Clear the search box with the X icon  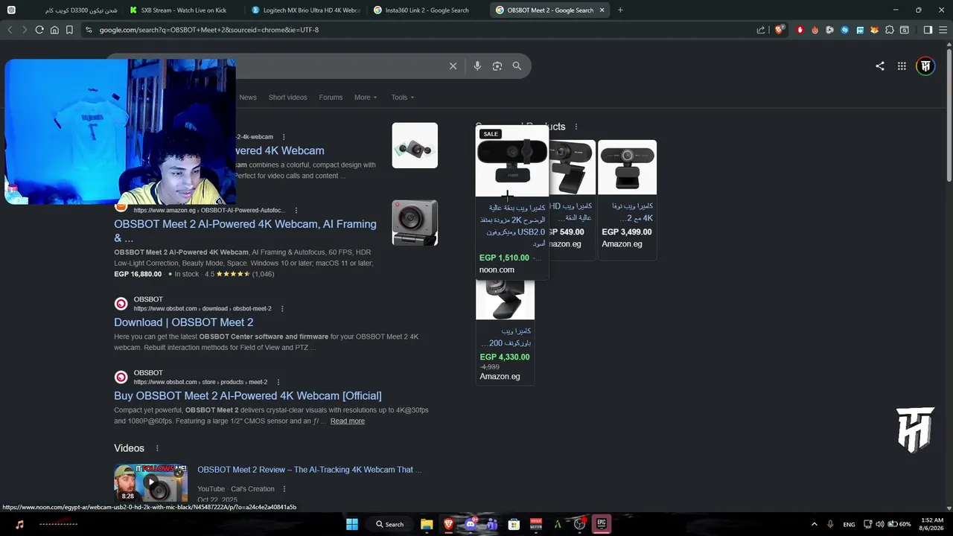click(453, 66)
